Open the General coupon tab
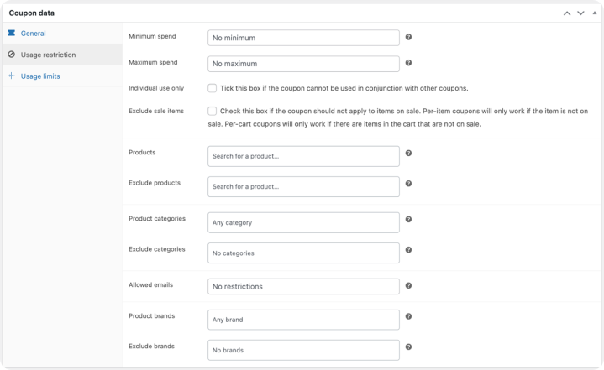This screenshot has width=604, height=370. 34,34
